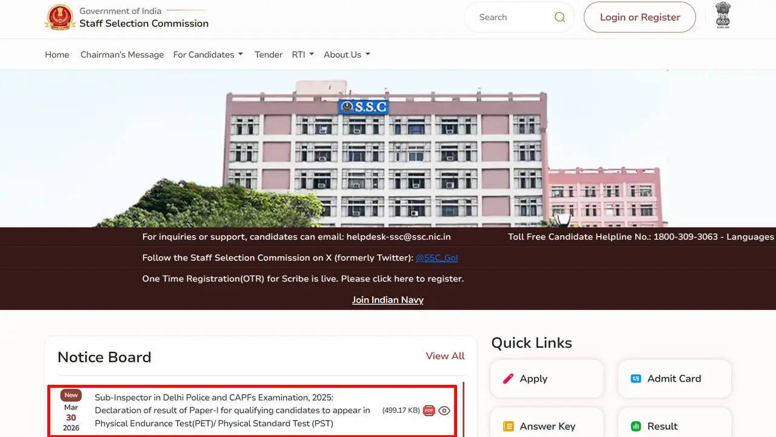Expand the RTI dropdown
The height and width of the screenshot is (437, 776).
(303, 54)
